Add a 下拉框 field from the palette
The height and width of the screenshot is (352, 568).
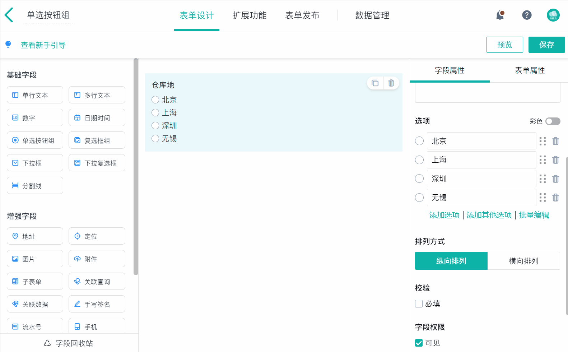tap(35, 163)
